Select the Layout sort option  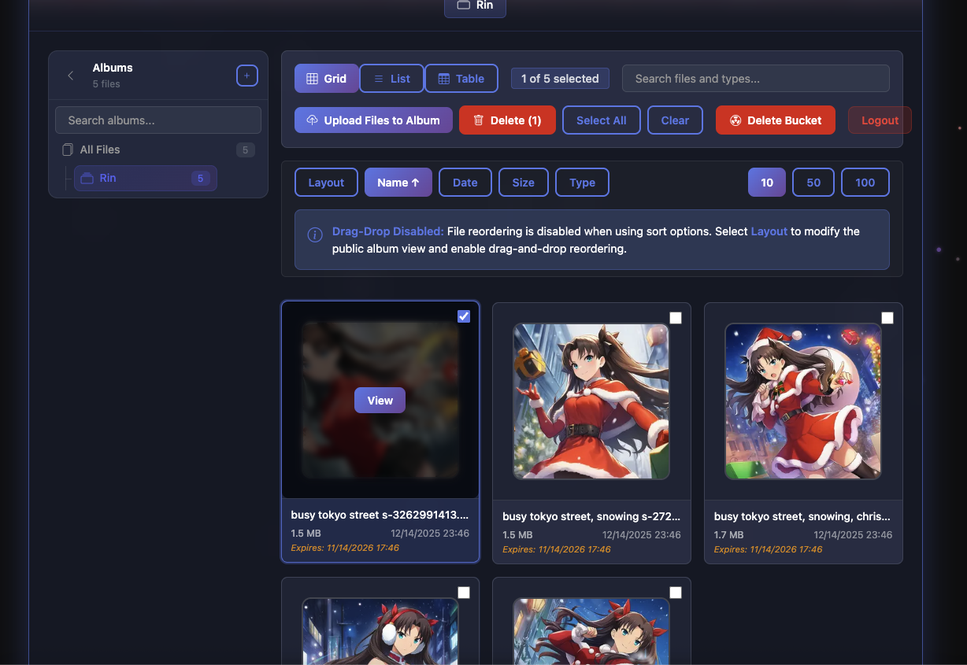[326, 183]
